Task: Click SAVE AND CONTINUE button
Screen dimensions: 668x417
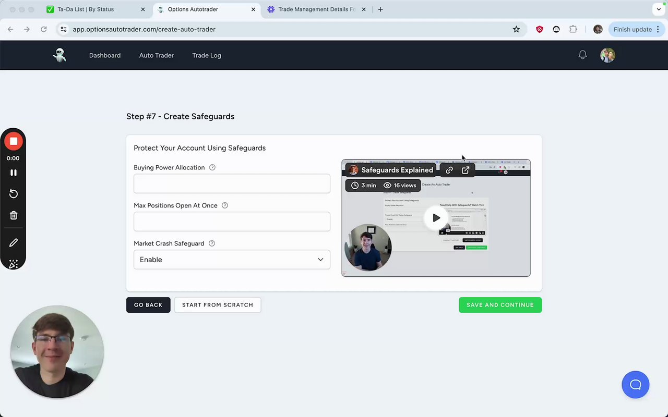Action: pos(500,305)
